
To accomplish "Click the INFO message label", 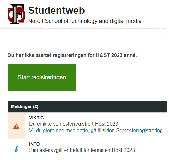I will [34, 144].
